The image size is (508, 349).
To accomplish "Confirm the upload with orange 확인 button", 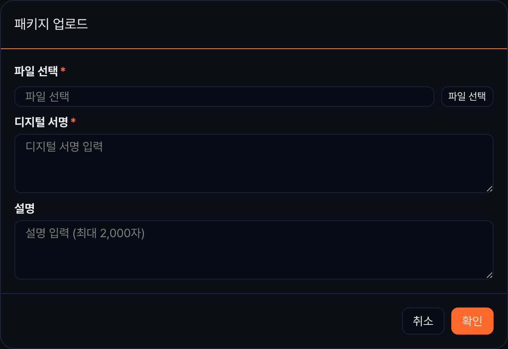I will [x=472, y=321].
